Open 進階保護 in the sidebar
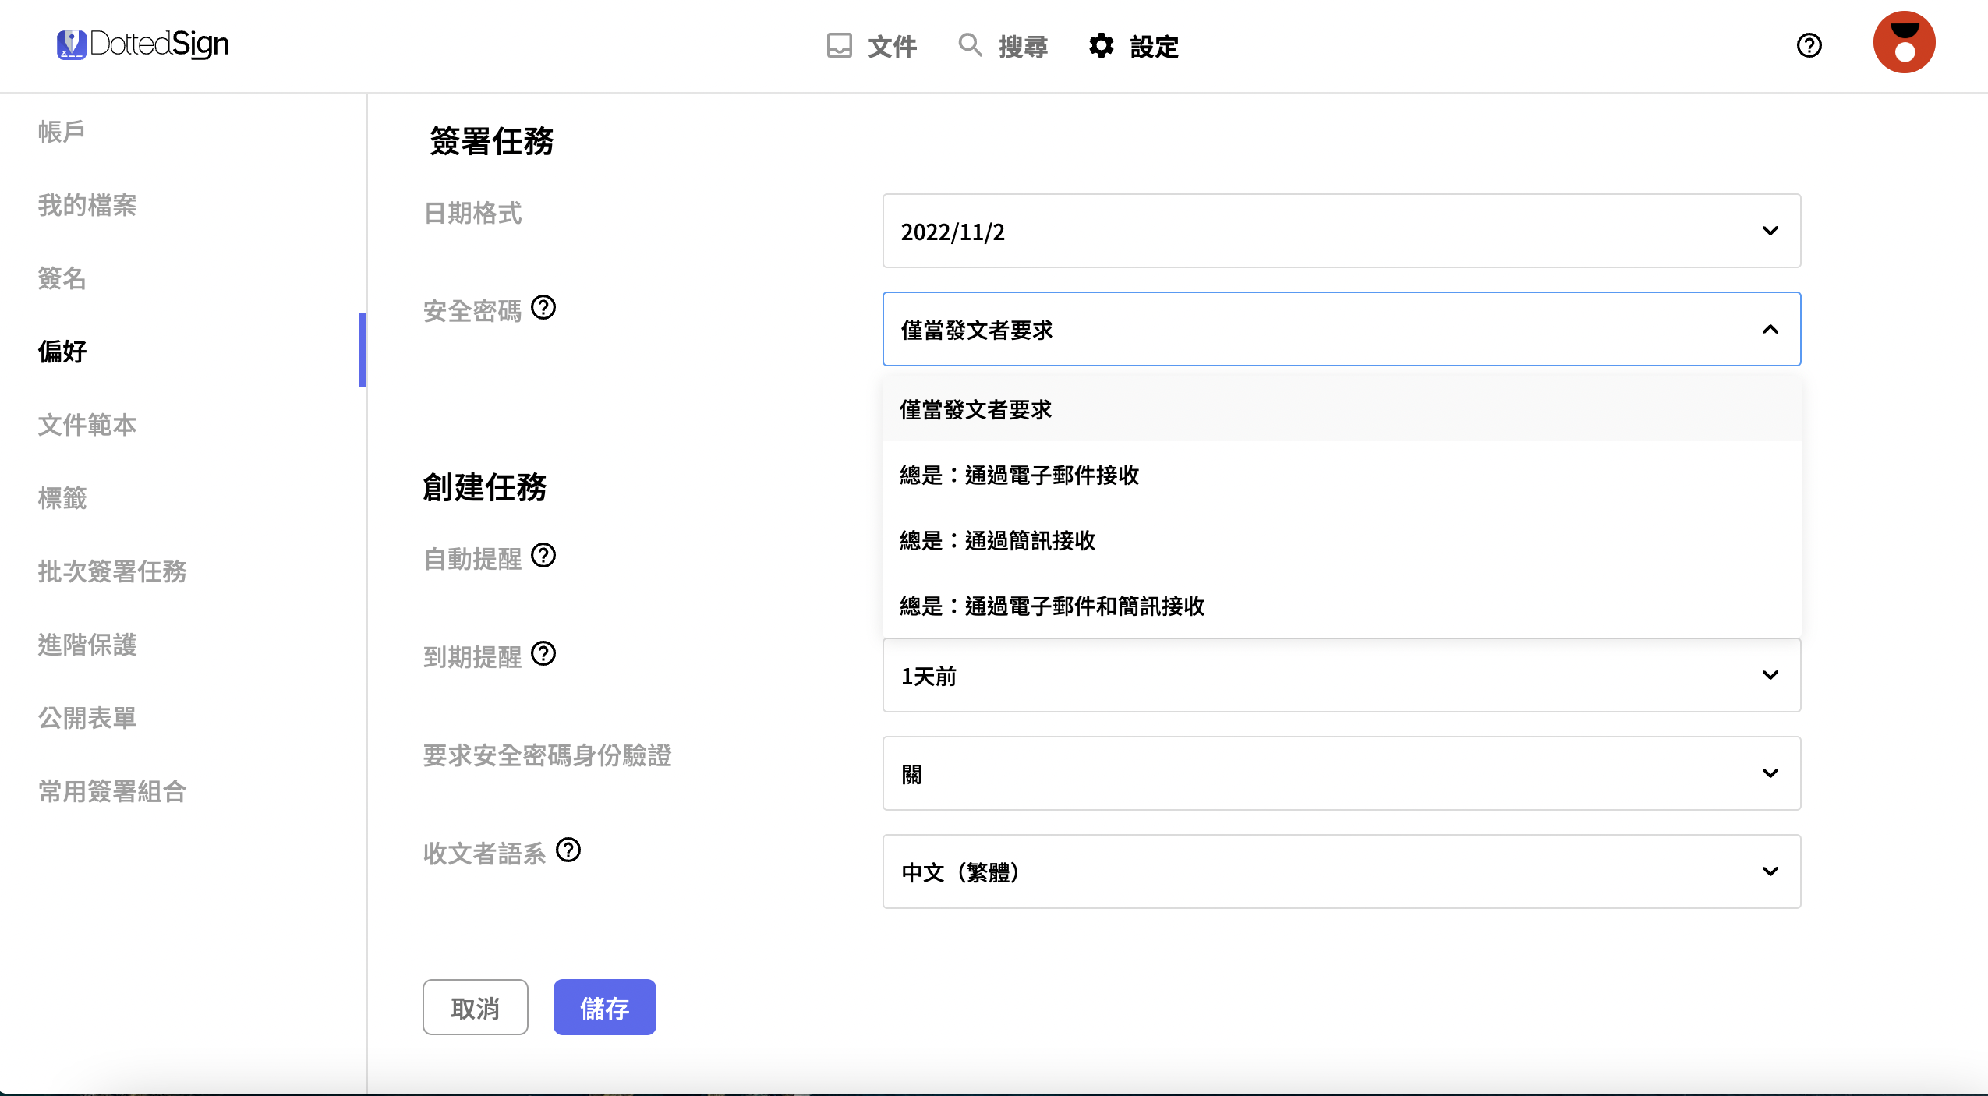The width and height of the screenshot is (1988, 1096). (87, 645)
